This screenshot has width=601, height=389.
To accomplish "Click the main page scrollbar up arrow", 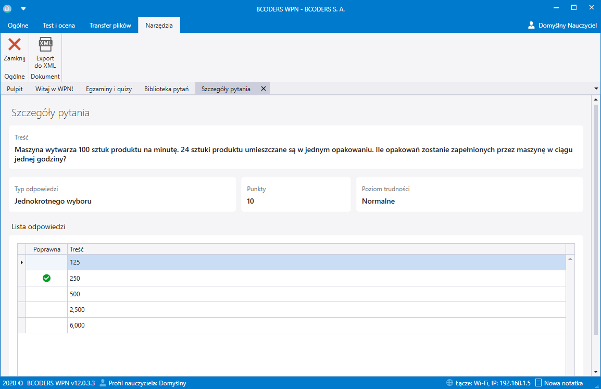I will point(596,99).
